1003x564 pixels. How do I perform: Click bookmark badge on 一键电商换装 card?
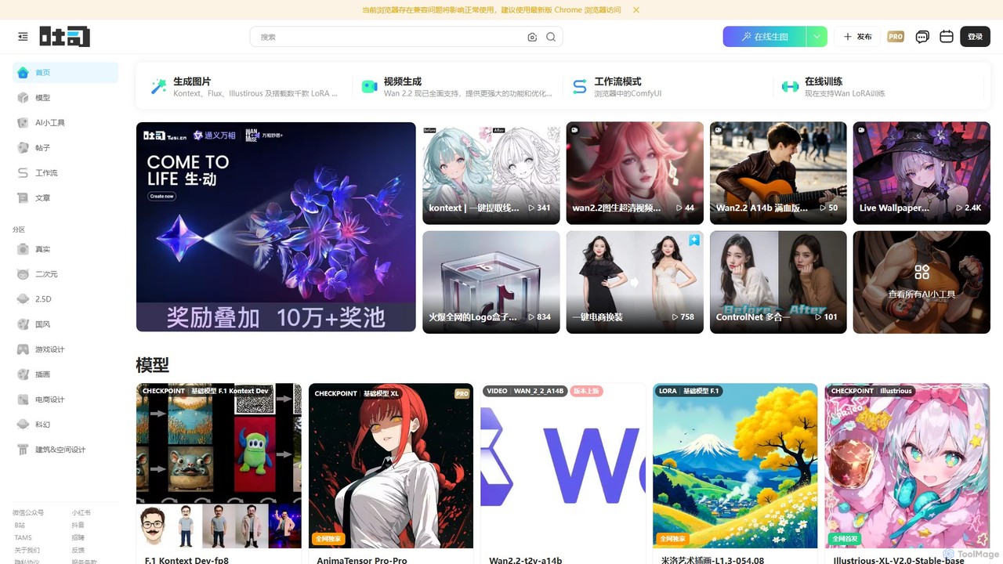(694, 240)
